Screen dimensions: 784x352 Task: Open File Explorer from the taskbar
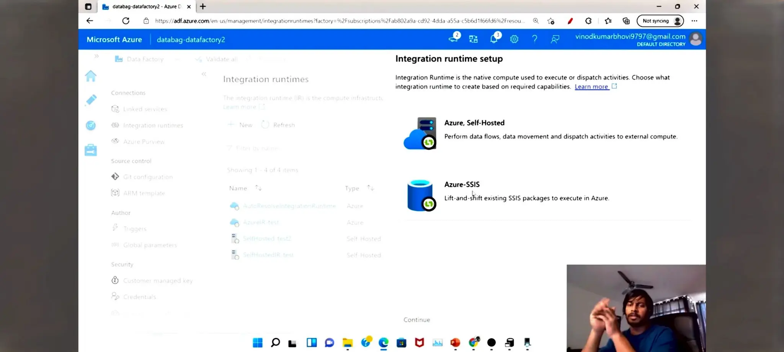[348, 342]
